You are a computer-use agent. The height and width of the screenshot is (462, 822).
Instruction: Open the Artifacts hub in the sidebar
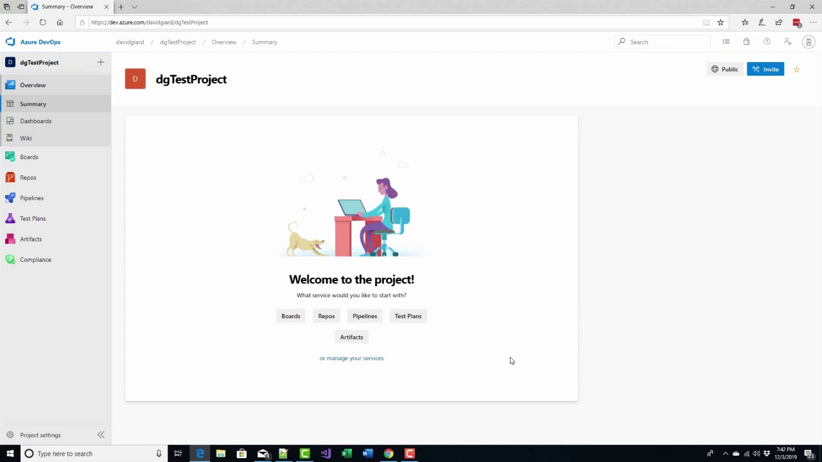[x=55, y=239]
